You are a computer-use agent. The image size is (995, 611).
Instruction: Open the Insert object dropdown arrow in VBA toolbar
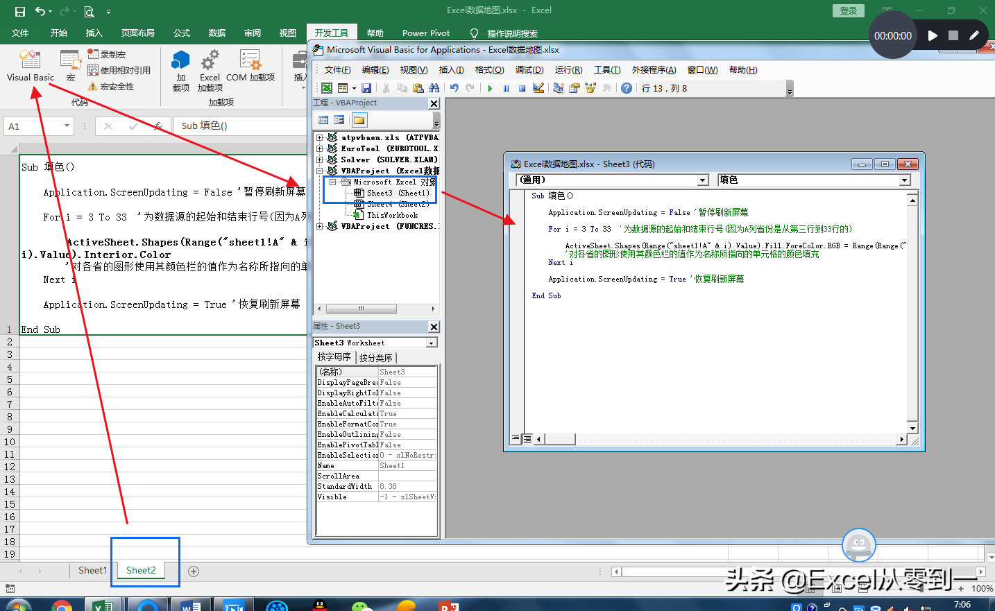(354, 88)
